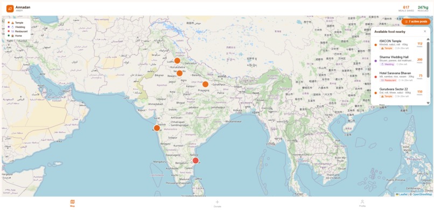Viewport: 434px width, 210px height.
Task: Click the Temple tag under ISKCON Temple
Action: 387,48
